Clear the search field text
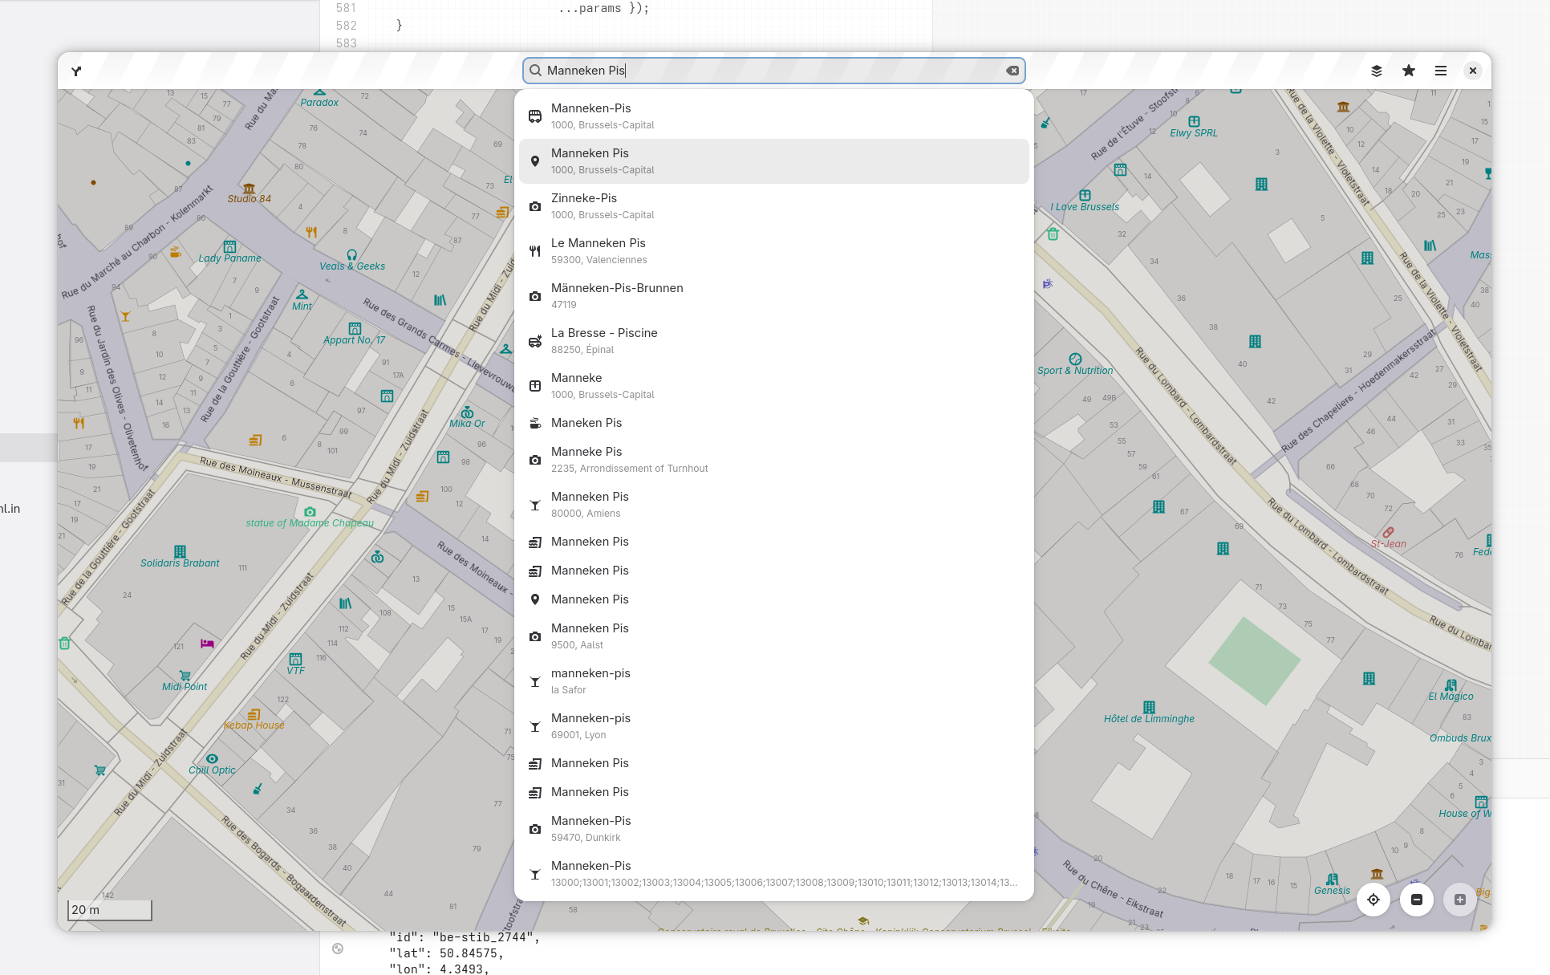The width and height of the screenshot is (1550, 975). pyautogui.click(x=1012, y=71)
